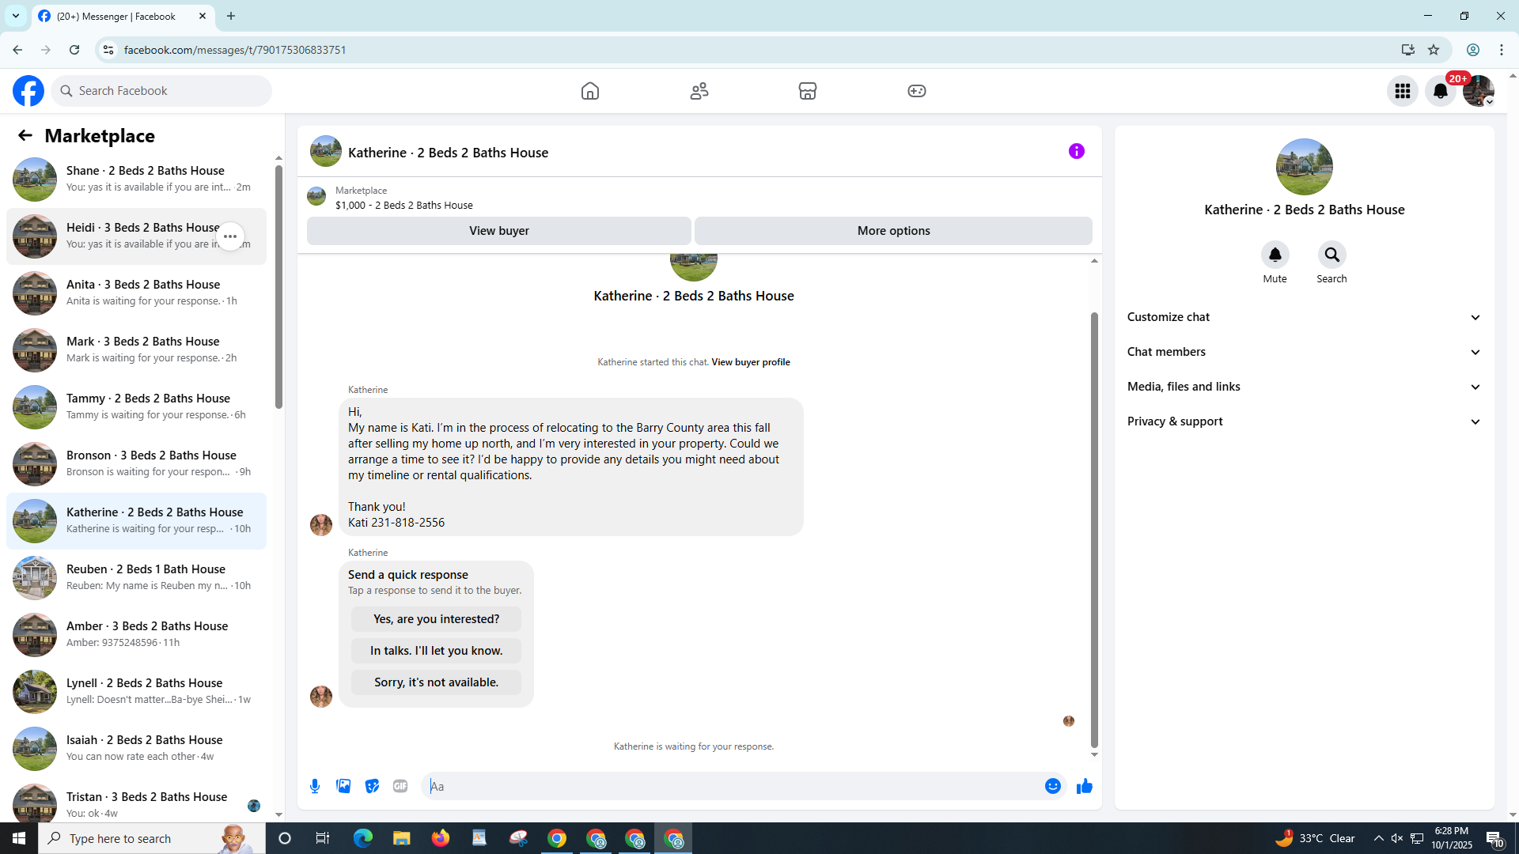Open Firefox from the taskbar
Viewport: 1519px width, 854px height.
point(441,838)
